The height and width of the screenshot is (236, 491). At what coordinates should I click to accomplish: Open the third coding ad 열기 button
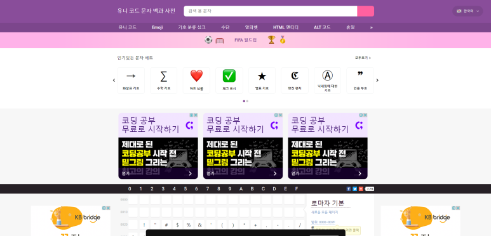(x=328, y=173)
